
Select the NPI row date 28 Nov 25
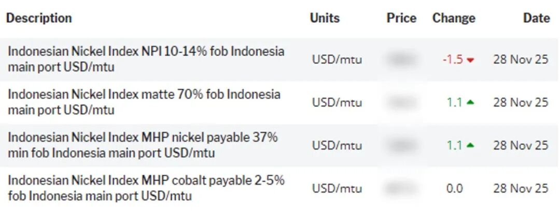click(521, 59)
